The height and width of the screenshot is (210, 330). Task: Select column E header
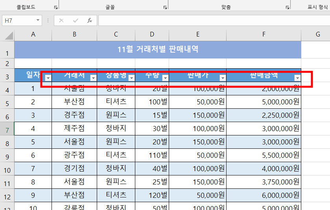[197, 35]
